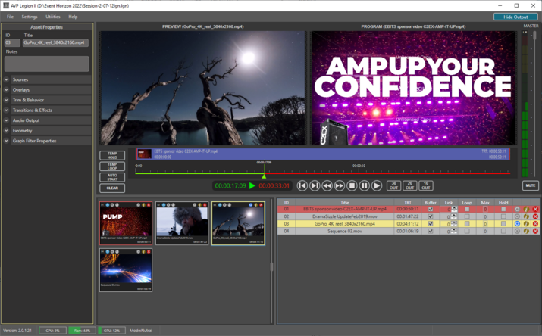Click the MUTE button
Image resolution: width=542 pixels, height=336 pixels.
click(530, 185)
